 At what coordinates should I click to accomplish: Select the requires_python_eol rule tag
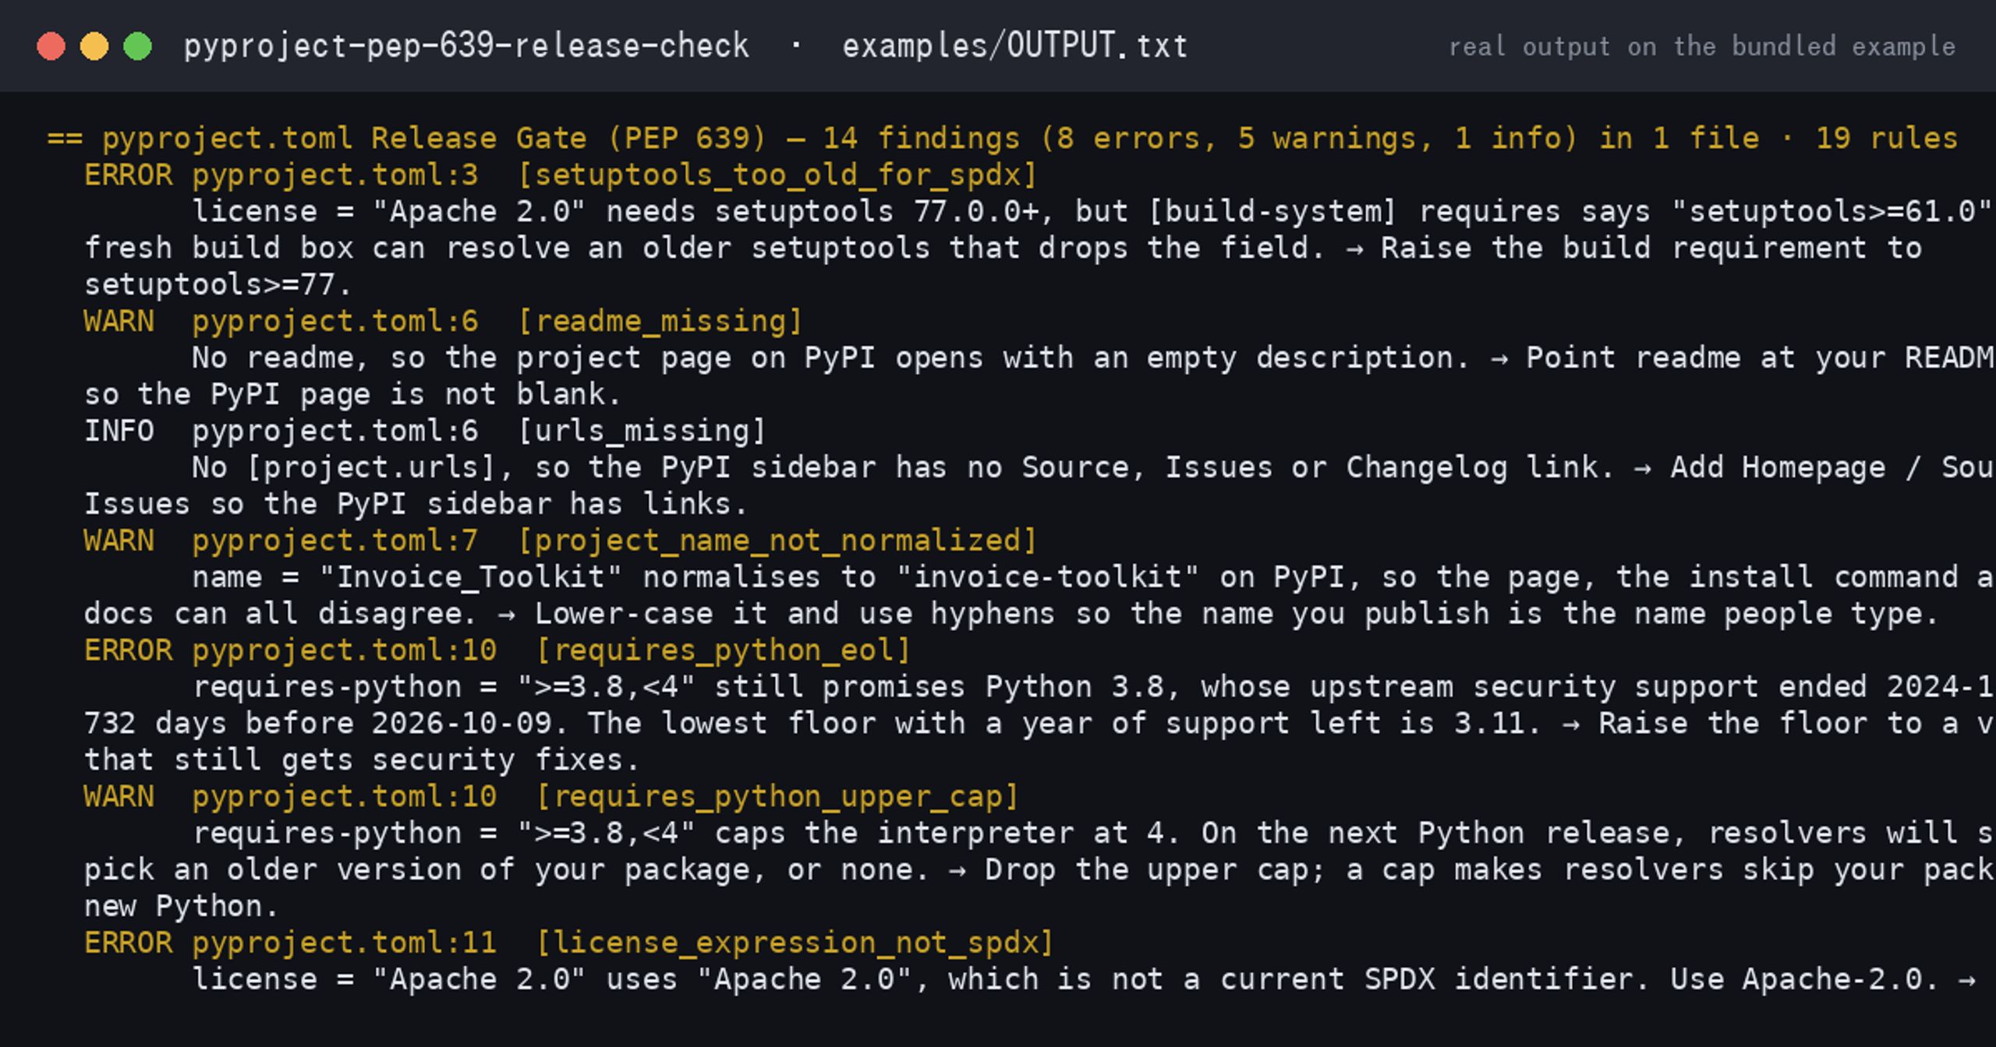coord(724,650)
